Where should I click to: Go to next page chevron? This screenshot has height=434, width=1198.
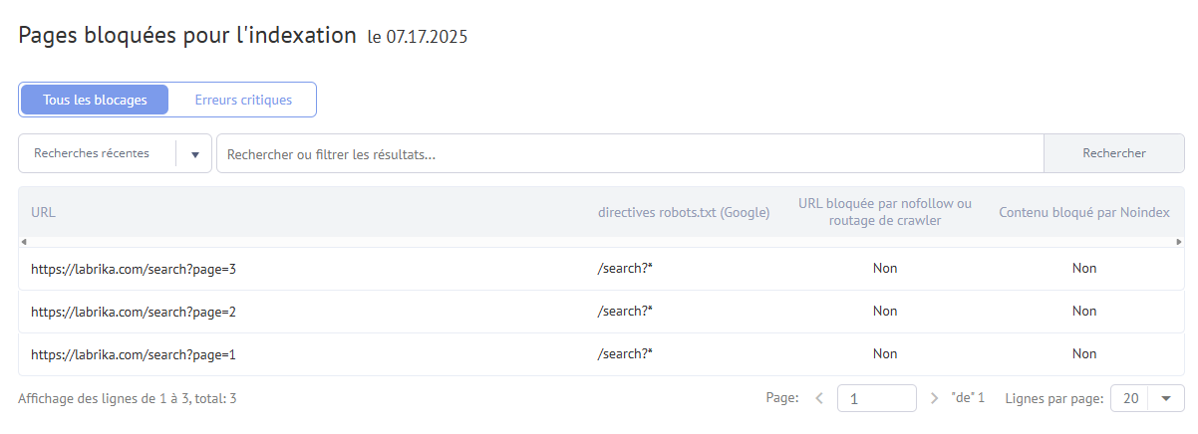point(934,398)
